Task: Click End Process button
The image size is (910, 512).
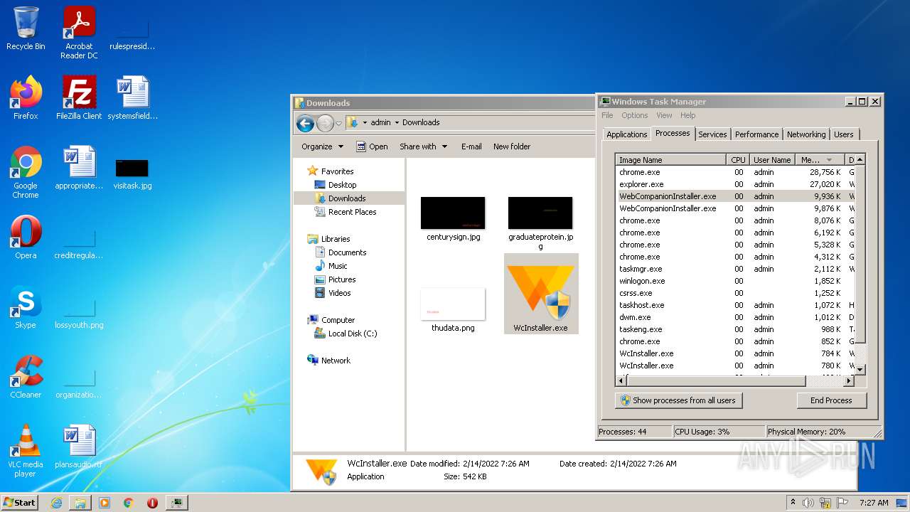Action: click(x=831, y=400)
